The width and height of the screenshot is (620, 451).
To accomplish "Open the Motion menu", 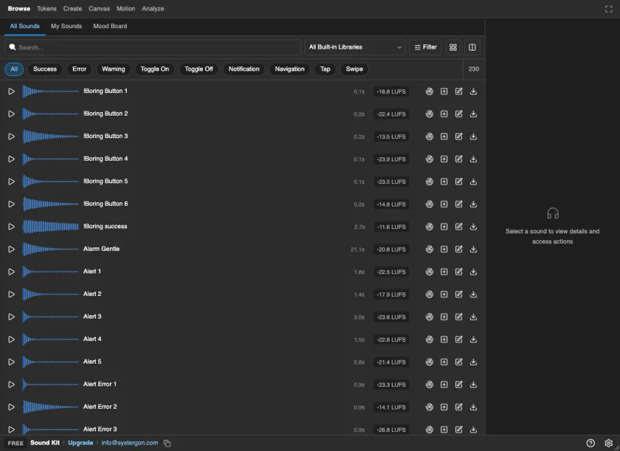I will coord(125,8).
